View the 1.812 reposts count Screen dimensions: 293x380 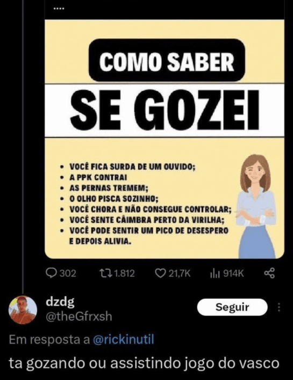124,274
